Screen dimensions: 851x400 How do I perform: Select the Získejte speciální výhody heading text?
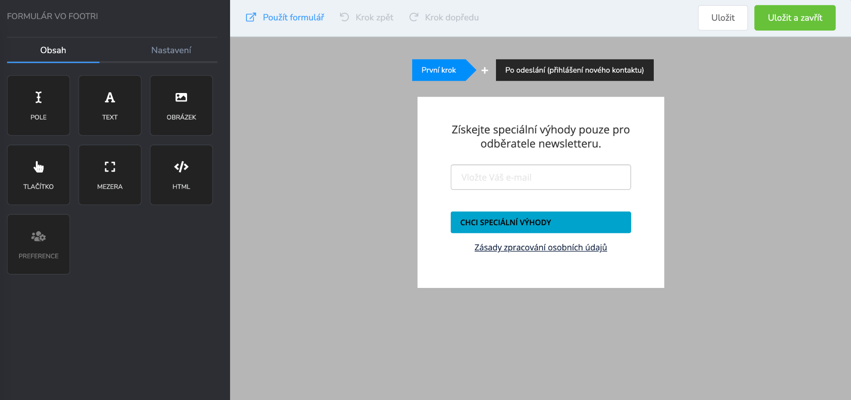541,136
